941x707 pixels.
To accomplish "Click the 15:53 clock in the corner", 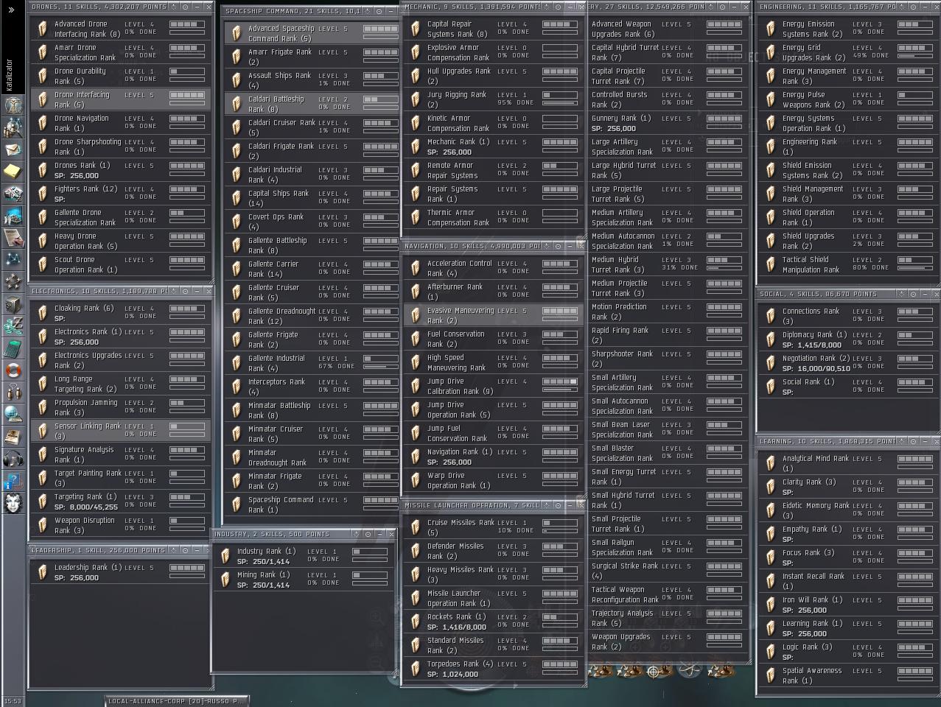I will pyautogui.click(x=13, y=701).
